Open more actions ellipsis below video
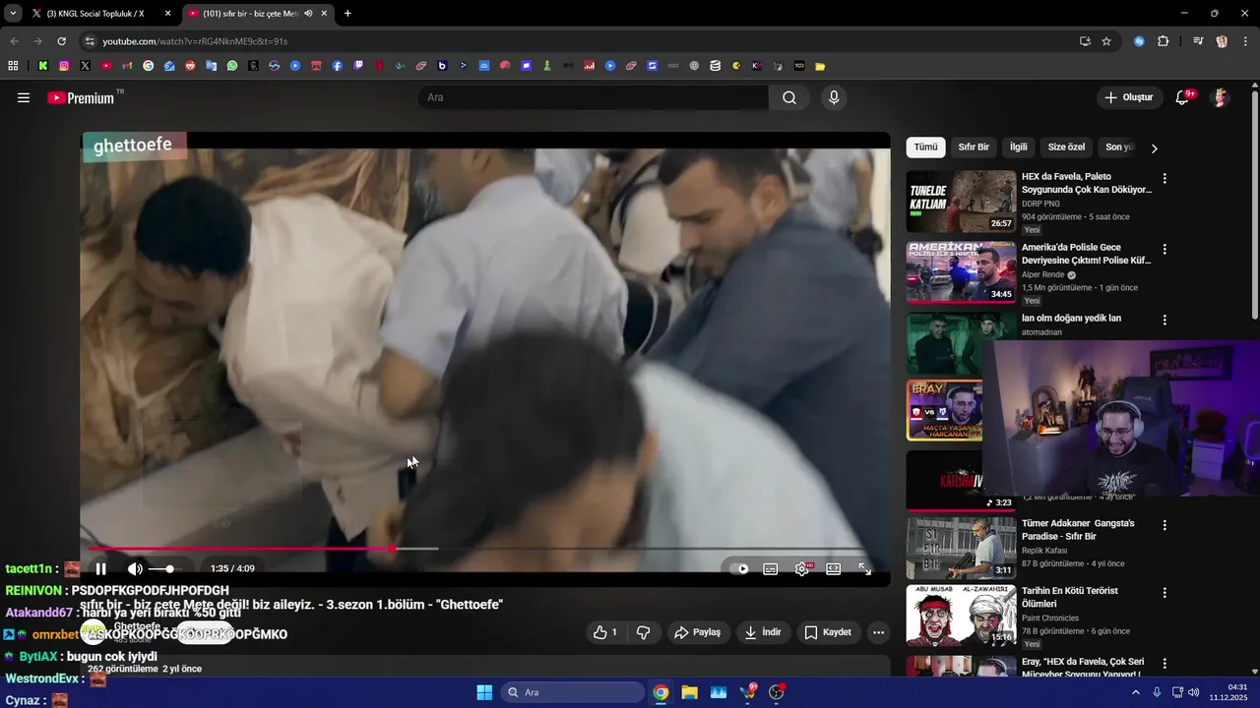Image resolution: width=1260 pixels, height=708 pixels. point(879,632)
